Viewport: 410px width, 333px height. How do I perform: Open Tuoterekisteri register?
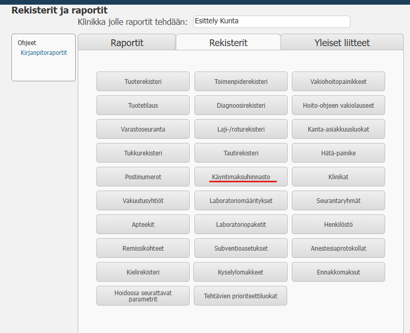pyautogui.click(x=143, y=81)
